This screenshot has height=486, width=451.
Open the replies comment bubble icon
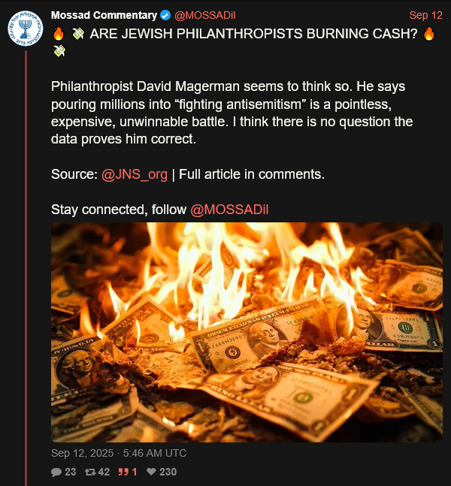(x=56, y=472)
